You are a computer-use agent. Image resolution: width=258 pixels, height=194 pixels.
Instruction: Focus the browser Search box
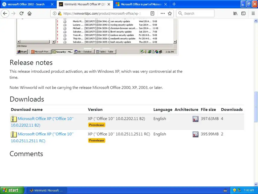(195, 14)
